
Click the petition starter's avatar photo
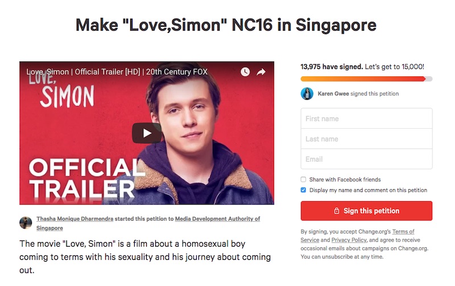tap(26, 223)
